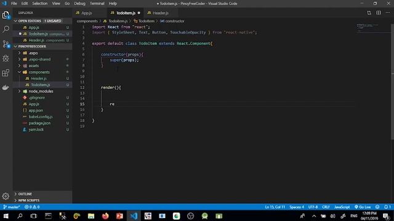
Task: Open the Explorer view in activity bar
Action: [6, 15]
